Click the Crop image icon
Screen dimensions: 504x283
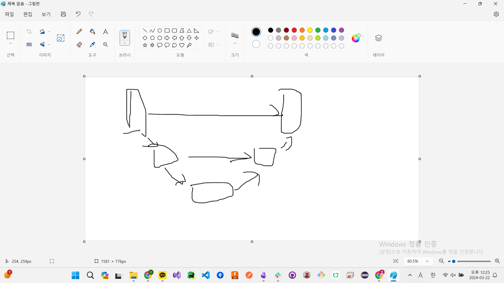point(29,32)
